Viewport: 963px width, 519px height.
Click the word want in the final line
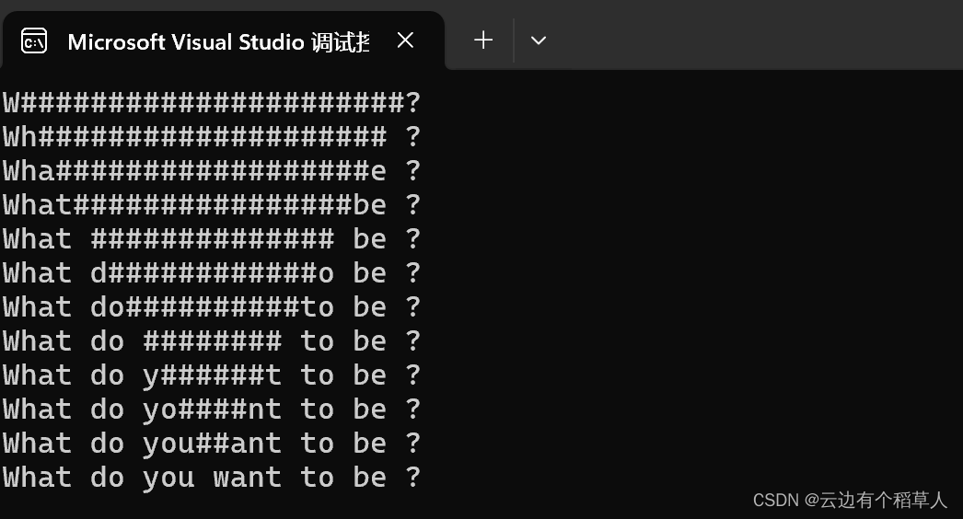click(247, 478)
